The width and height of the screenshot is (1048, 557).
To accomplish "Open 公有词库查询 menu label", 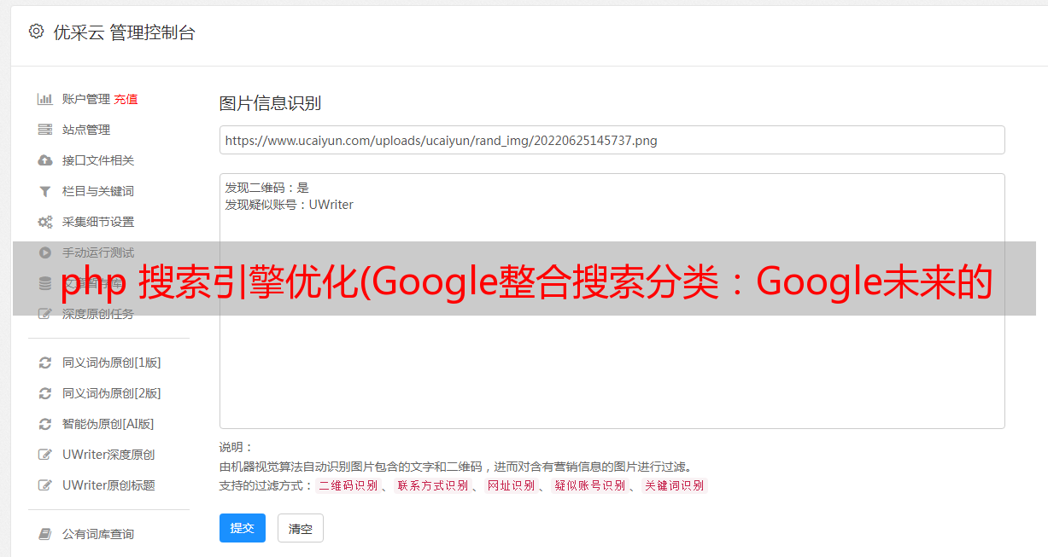I will (98, 534).
